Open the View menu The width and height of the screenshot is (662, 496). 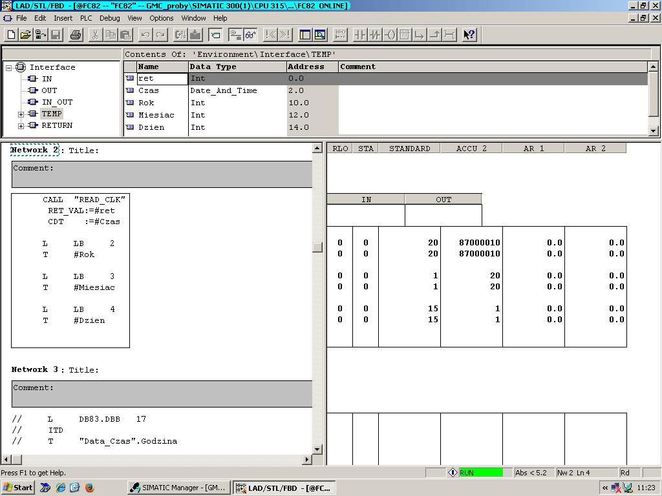click(x=134, y=18)
